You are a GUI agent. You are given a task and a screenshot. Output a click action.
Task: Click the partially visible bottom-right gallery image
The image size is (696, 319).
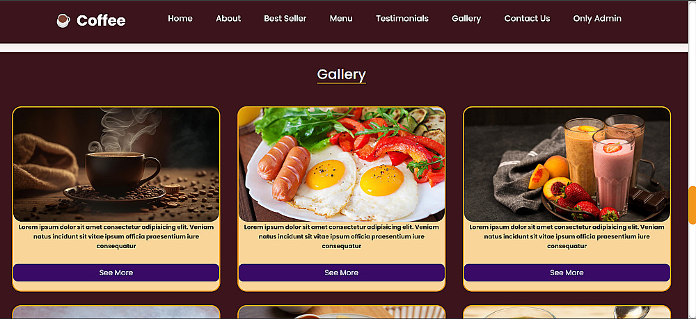[567, 312]
